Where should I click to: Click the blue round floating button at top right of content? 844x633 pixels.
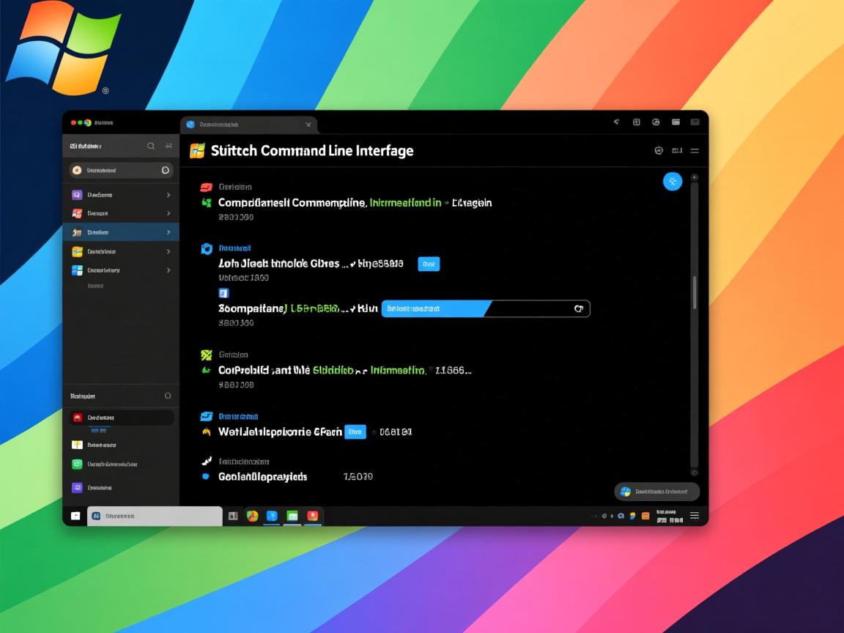pos(672,181)
